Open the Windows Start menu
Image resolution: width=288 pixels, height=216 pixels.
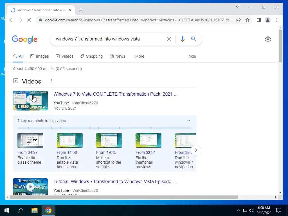(7, 210)
